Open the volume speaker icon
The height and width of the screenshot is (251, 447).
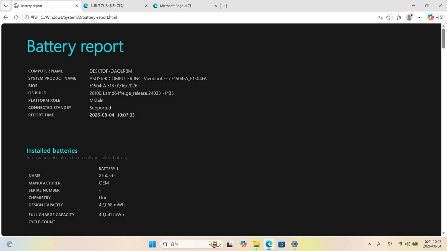[x=408, y=244]
